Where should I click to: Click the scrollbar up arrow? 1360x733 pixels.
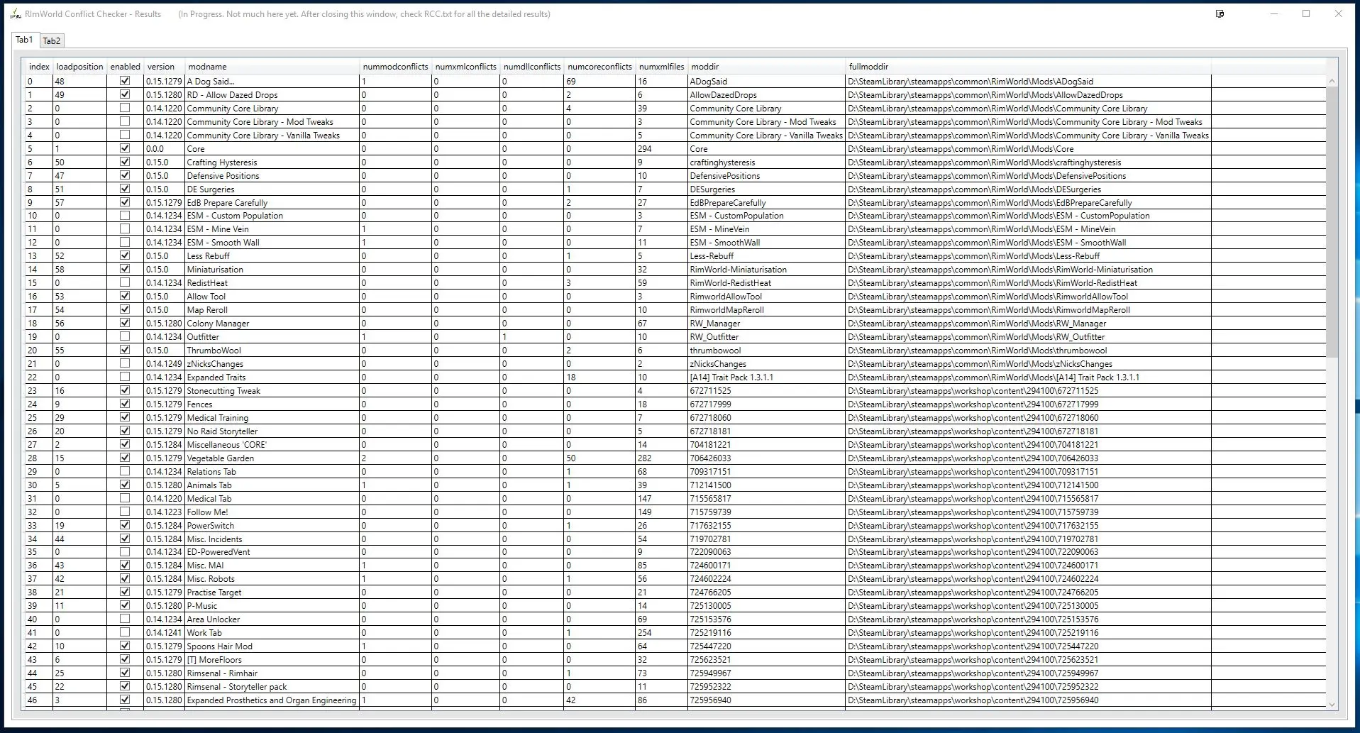pyautogui.click(x=1332, y=82)
